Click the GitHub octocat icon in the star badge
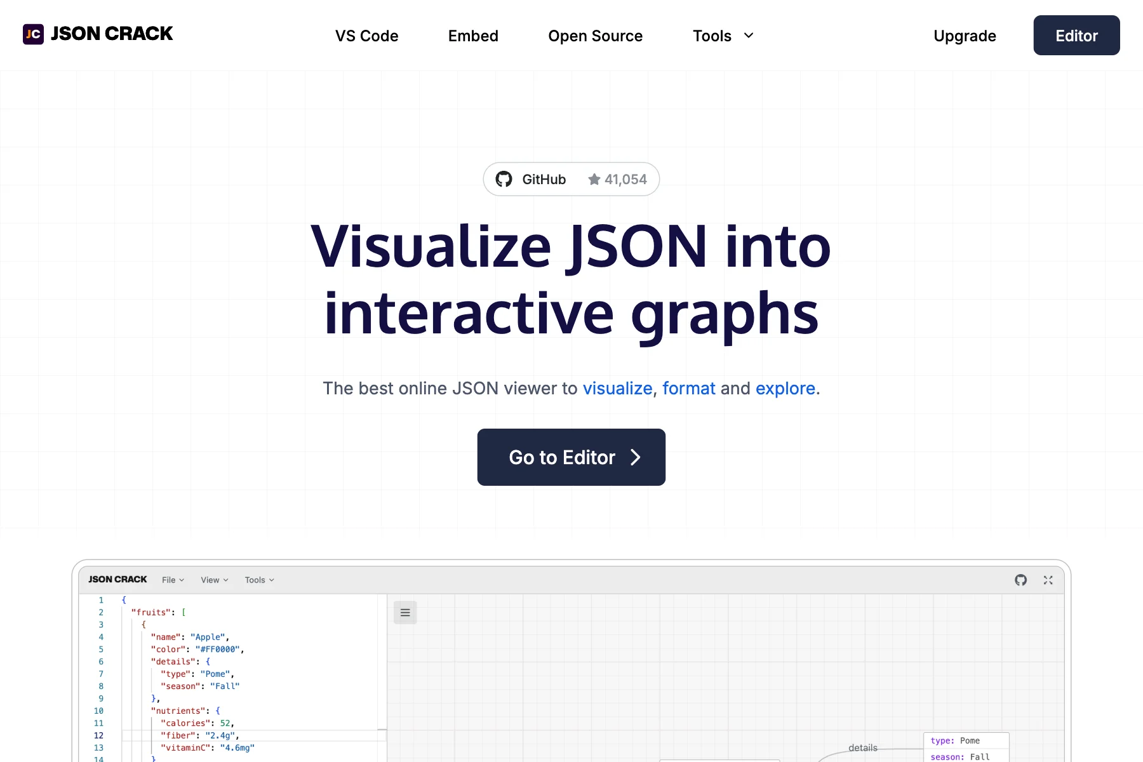The height and width of the screenshot is (762, 1143). [505, 179]
